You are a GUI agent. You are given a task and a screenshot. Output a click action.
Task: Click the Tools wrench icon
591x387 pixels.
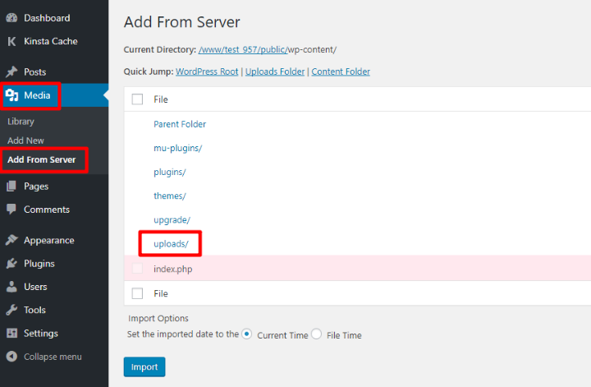[x=11, y=310]
